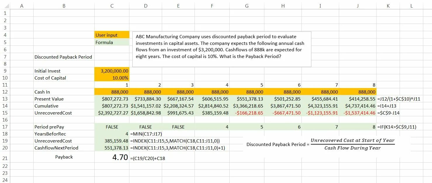Image resolution: width=432 pixels, height=183 pixels.
Task: Select cumulative $2,814,840.52
Action: click(x=212, y=106)
